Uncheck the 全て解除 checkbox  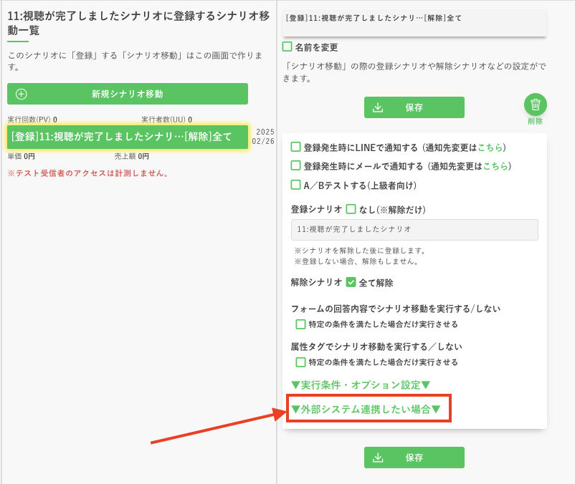pos(351,282)
